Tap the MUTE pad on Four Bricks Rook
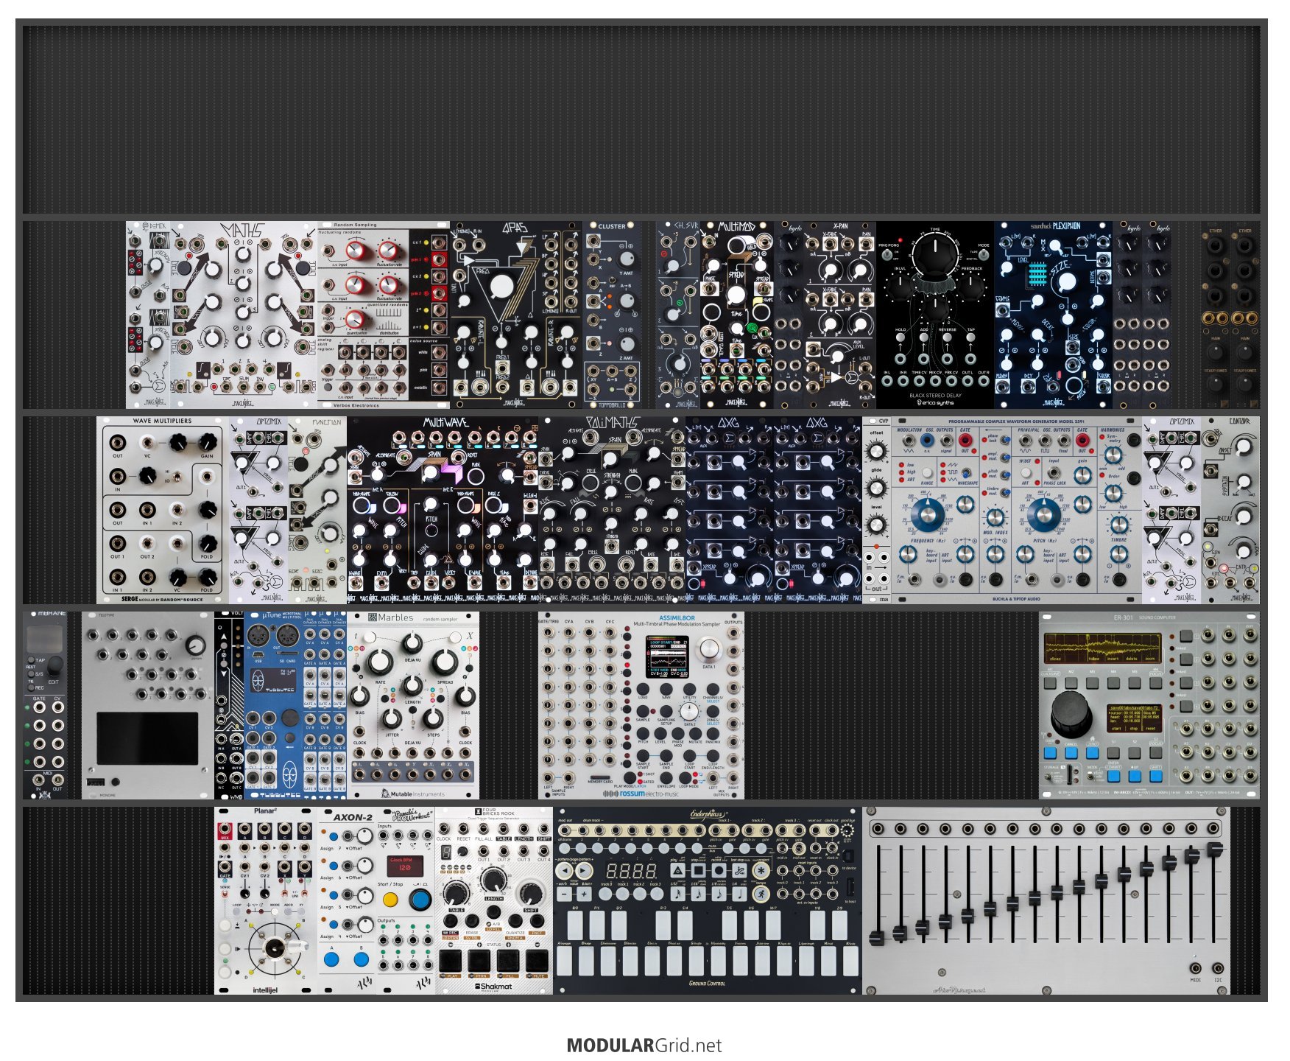Viewport: 1290px width, 1061px height. (x=537, y=961)
